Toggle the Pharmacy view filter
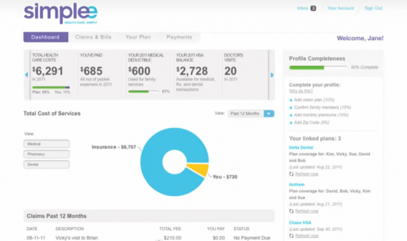407x241 pixels. [x=46, y=154]
